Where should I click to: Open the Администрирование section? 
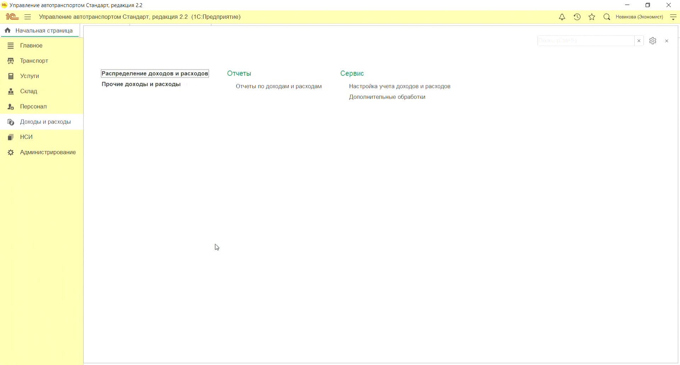(41, 152)
